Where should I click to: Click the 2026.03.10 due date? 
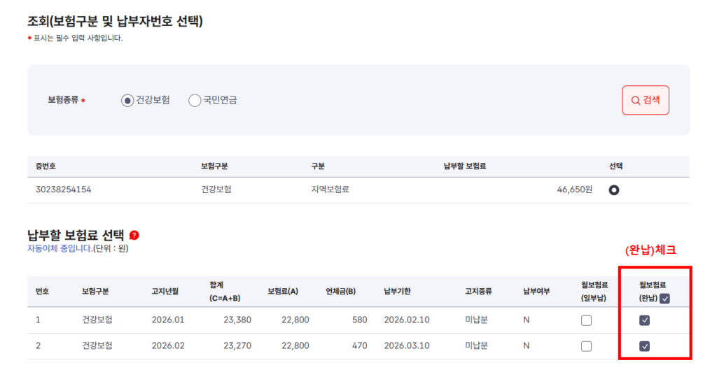click(407, 345)
